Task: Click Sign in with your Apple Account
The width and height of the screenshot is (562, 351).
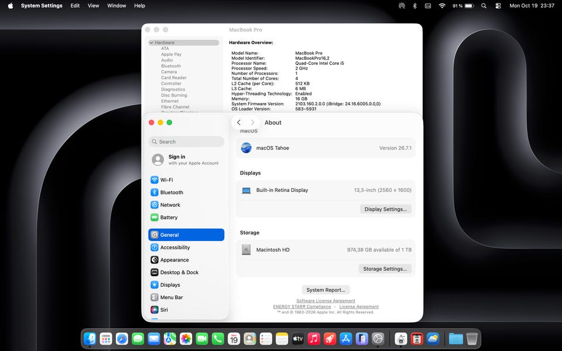Action: click(186, 159)
